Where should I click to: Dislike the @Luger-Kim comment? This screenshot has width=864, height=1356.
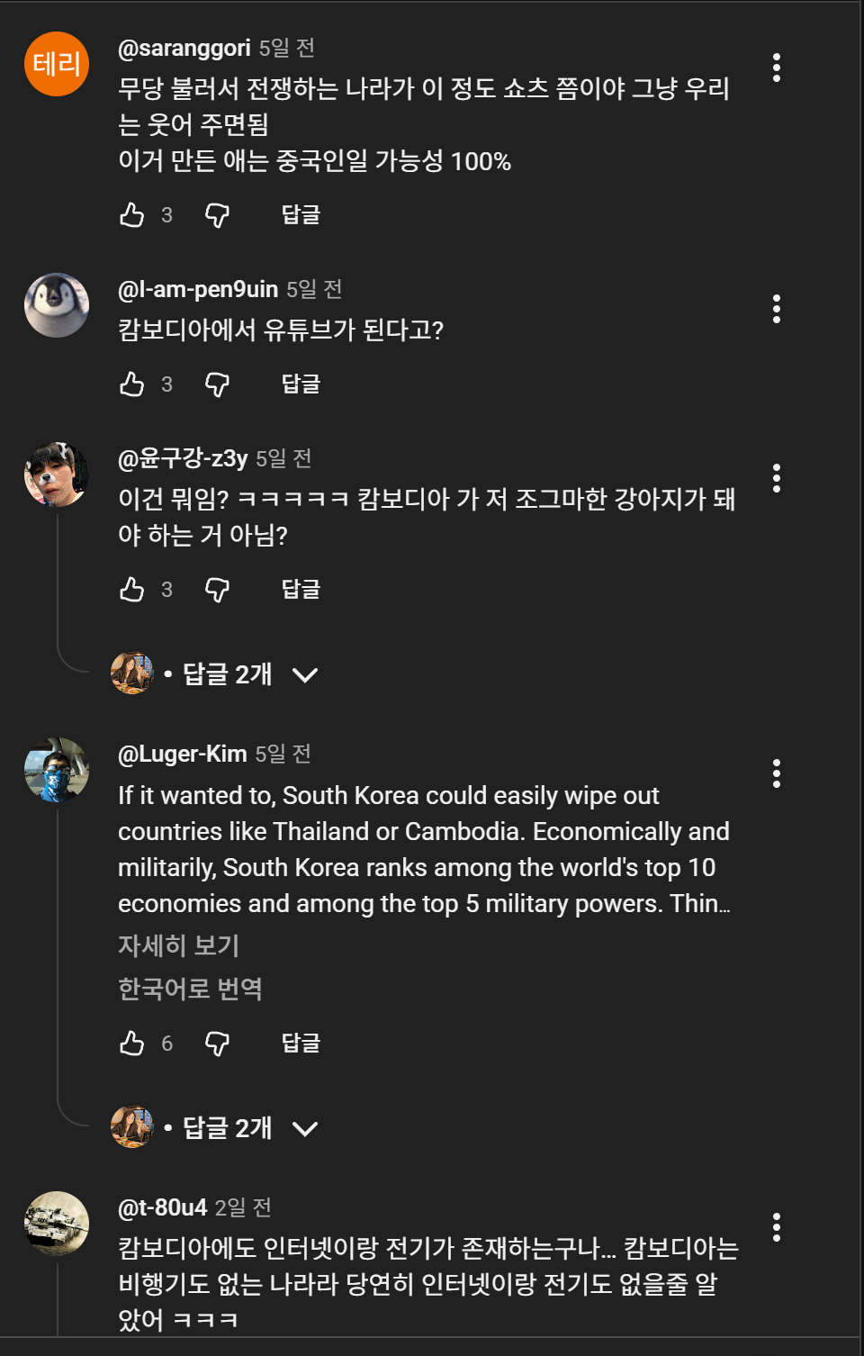point(217,1044)
